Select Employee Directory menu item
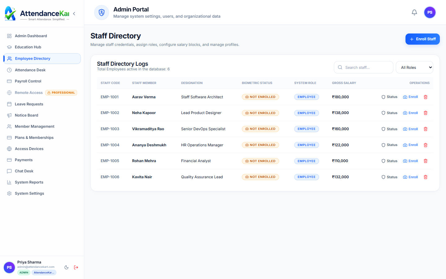446x279 pixels. [x=42, y=59]
